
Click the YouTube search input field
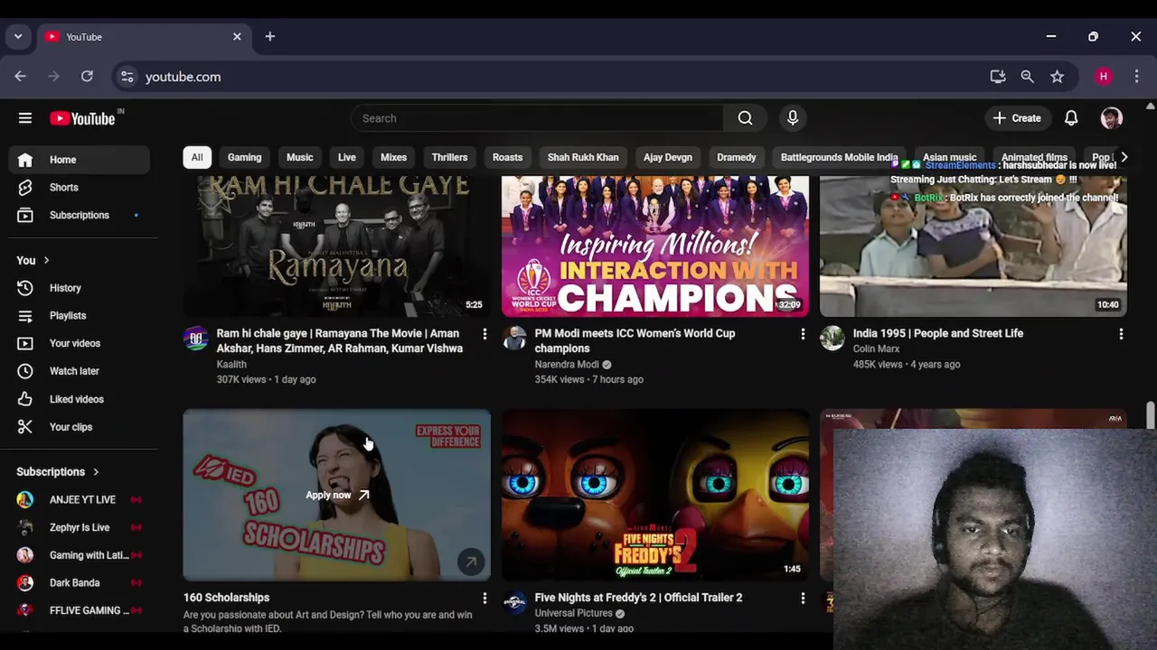537,118
